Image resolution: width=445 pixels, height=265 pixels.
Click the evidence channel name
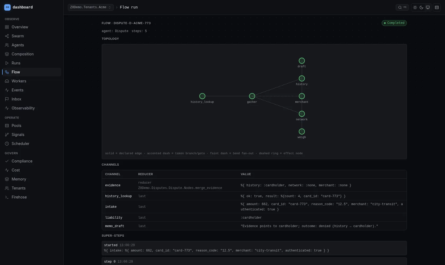pos(113,185)
